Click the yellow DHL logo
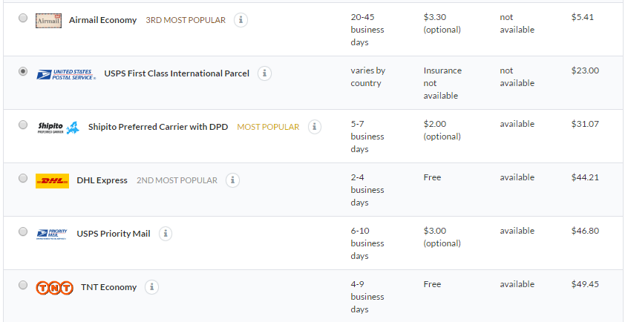 tap(52, 181)
